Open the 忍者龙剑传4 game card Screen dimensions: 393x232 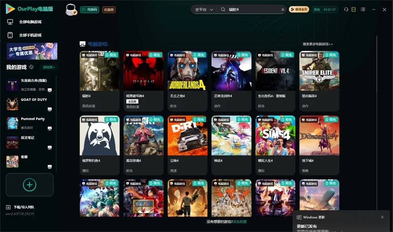click(x=231, y=81)
